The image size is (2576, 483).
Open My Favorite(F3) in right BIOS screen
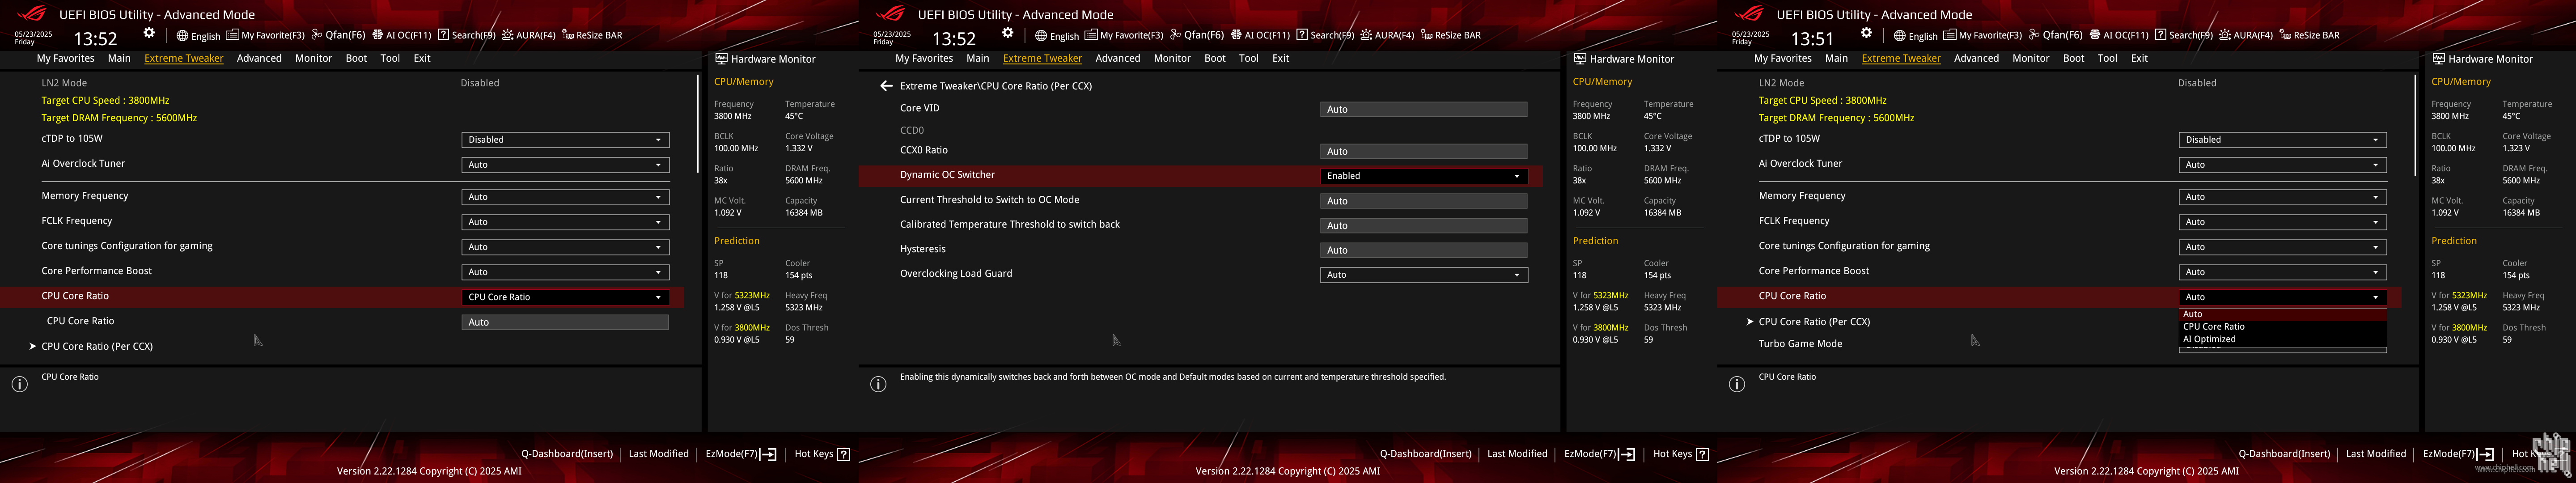click(1983, 35)
